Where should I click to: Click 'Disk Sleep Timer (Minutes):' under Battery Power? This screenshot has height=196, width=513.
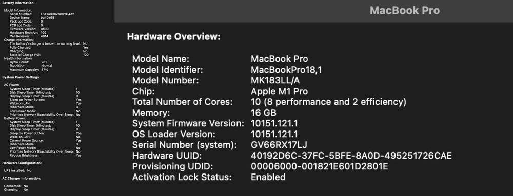pyautogui.click(x=31, y=125)
